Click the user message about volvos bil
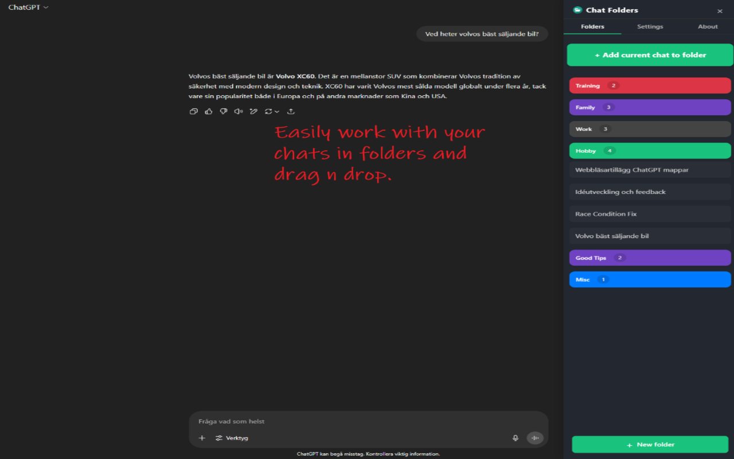The height and width of the screenshot is (459, 734). [x=482, y=34]
